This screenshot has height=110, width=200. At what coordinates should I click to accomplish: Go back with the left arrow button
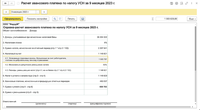(x=6, y=3)
